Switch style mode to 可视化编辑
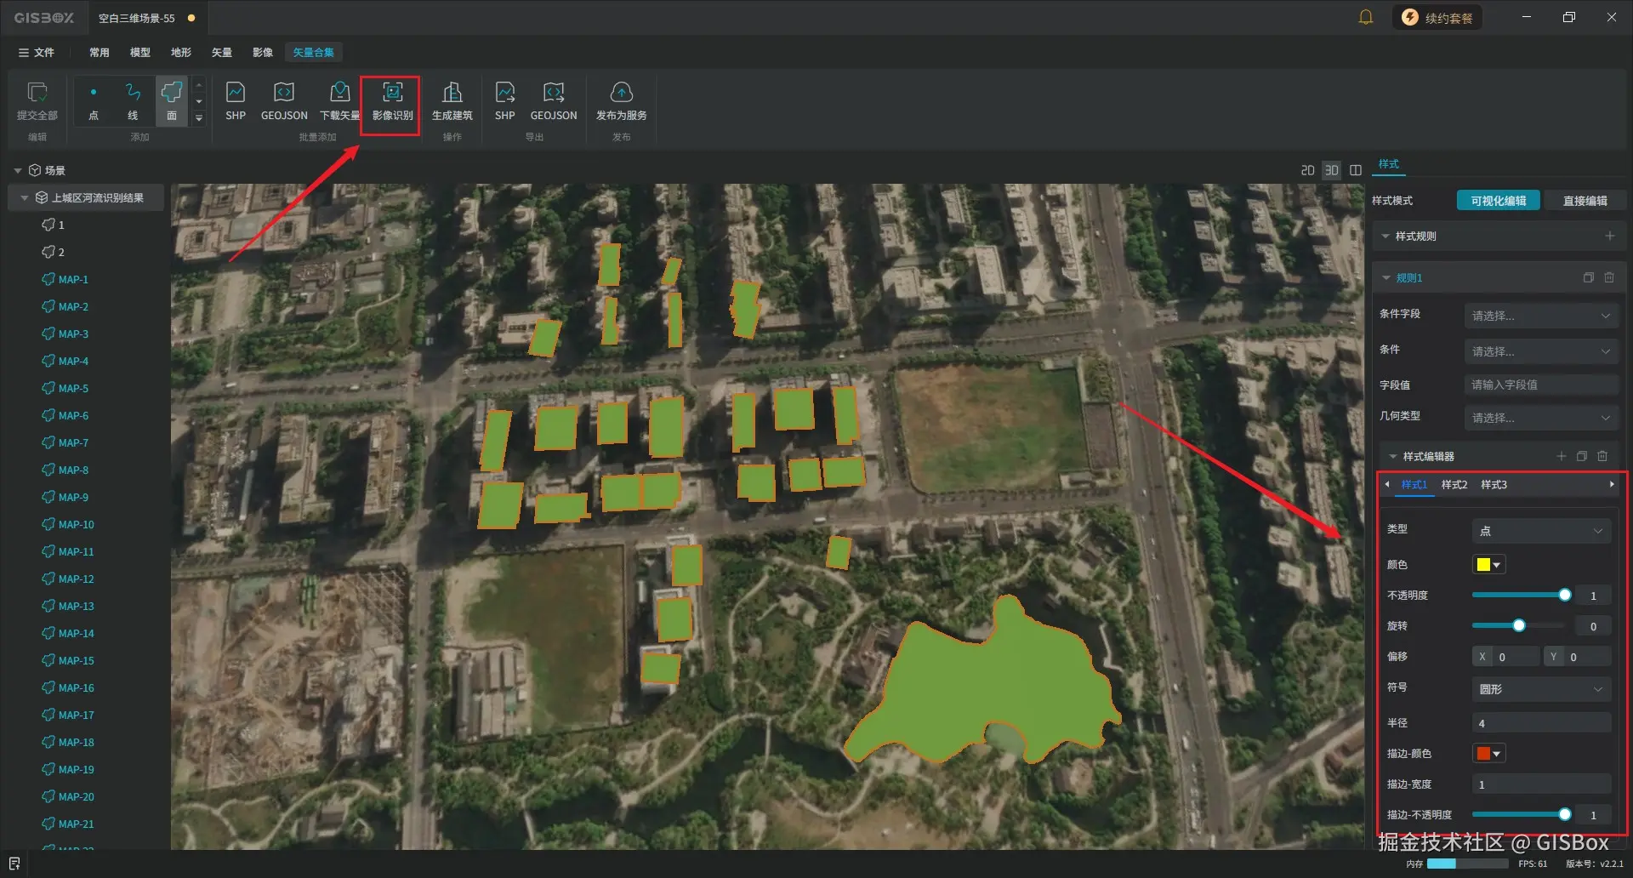Image resolution: width=1633 pixels, height=878 pixels. tap(1498, 201)
